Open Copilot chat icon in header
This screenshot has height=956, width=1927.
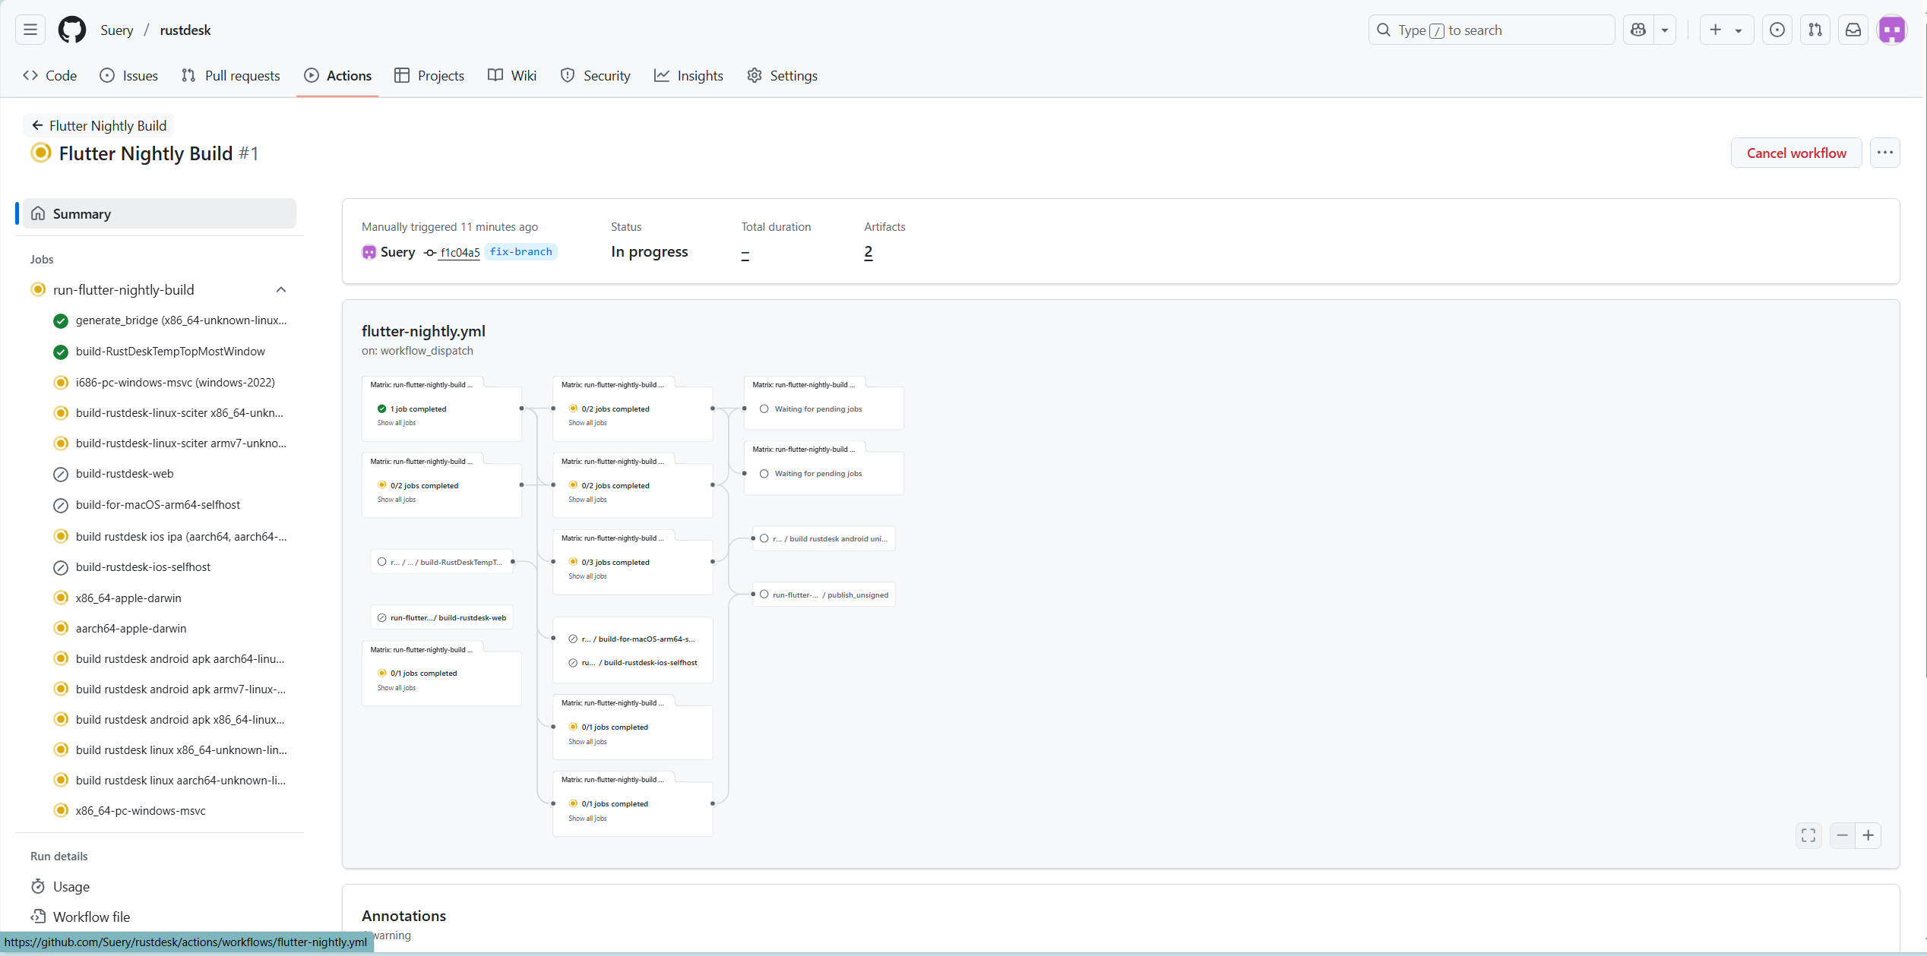point(1638,30)
